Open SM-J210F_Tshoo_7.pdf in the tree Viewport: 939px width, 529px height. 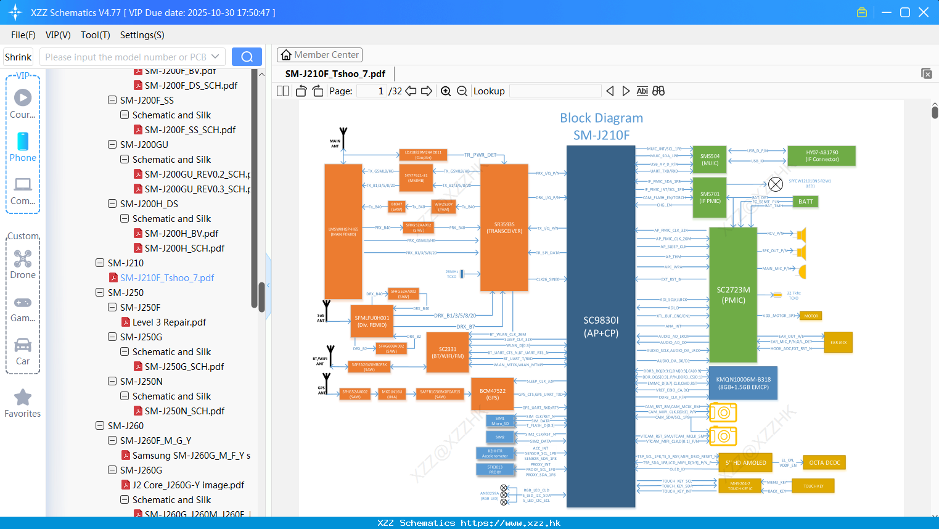pyautogui.click(x=167, y=278)
